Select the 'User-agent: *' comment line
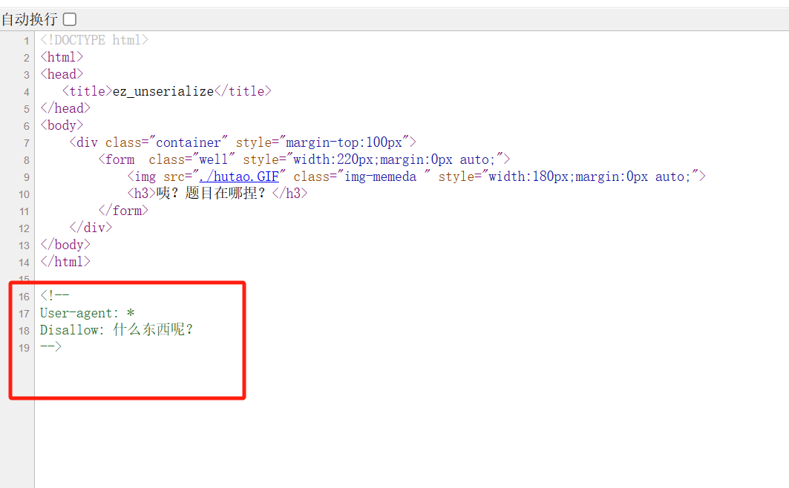The width and height of the screenshot is (789, 488). click(87, 313)
